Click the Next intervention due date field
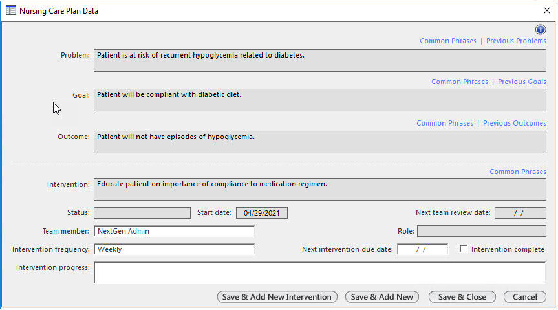This screenshot has width=558, height=310. point(422,249)
